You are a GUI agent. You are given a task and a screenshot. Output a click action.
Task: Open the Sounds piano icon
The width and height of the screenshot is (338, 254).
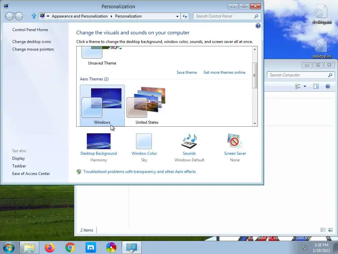[x=189, y=141]
